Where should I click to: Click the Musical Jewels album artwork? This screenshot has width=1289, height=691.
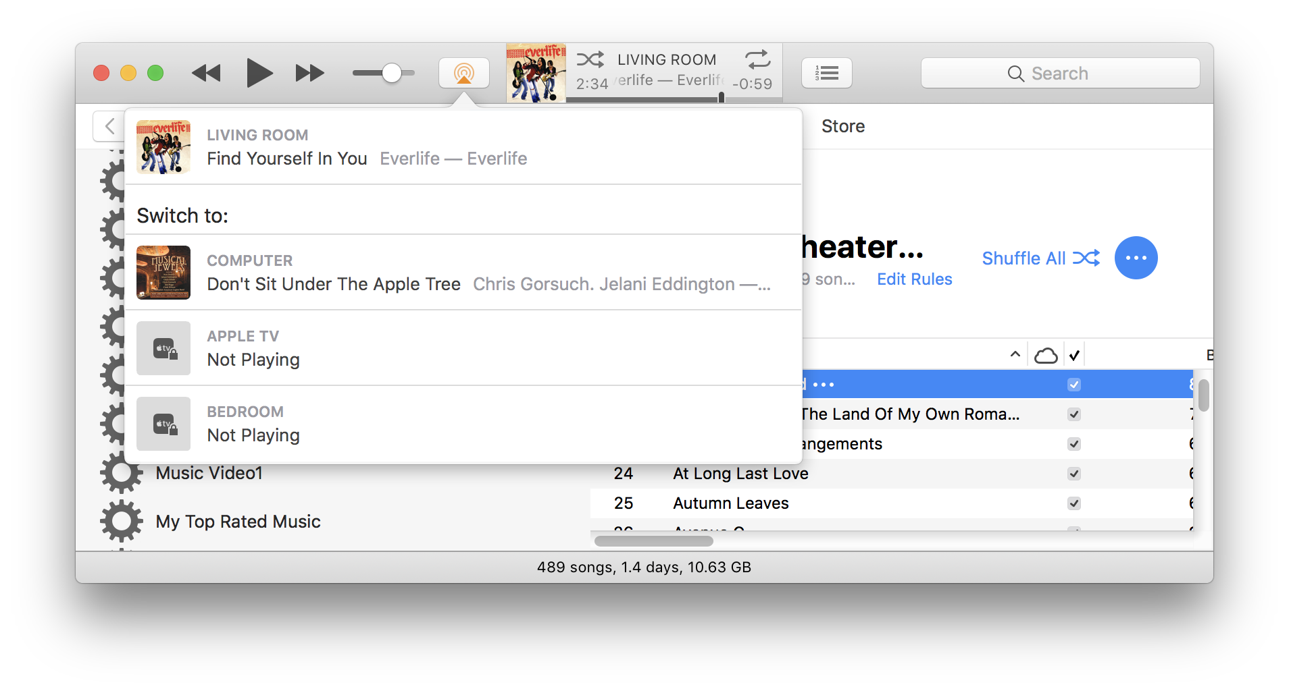coord(163,273)
